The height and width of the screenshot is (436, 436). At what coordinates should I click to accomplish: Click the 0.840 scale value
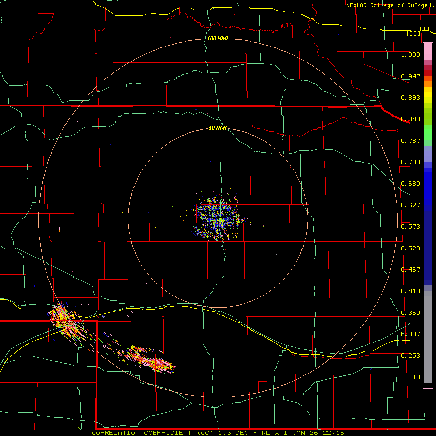click(410, 119)
